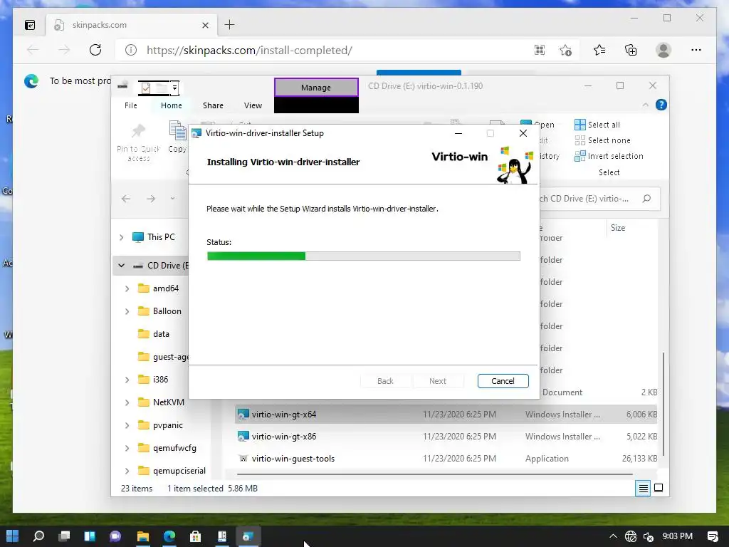Click Select none in the ribbon
This screenshot has width=729, height=547.
pos(602,140)
